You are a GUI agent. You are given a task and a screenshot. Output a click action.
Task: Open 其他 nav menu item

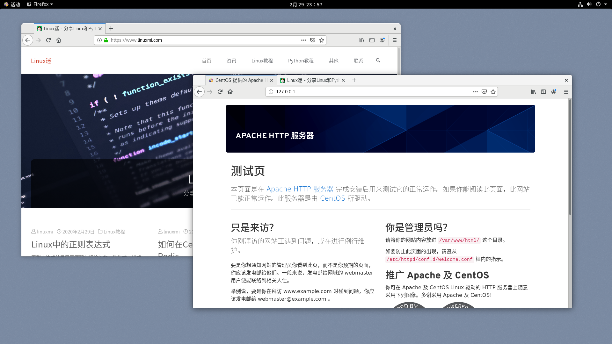click(334, 61)
